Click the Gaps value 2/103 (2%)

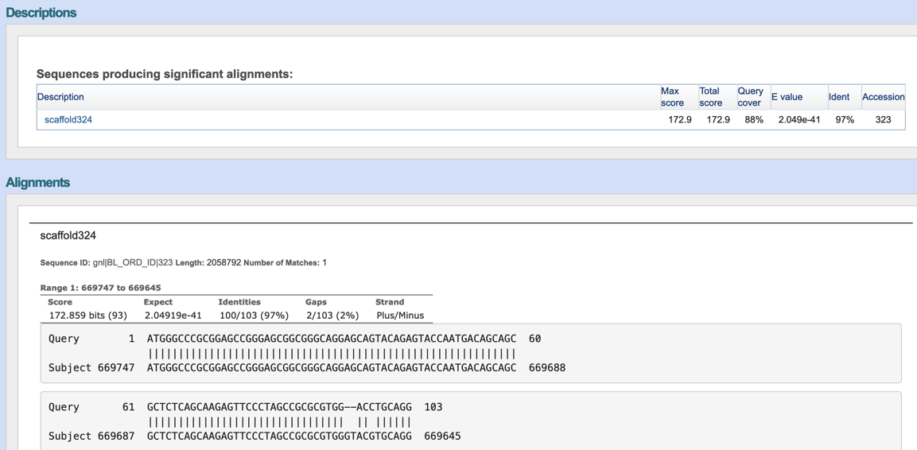[332, 316]
